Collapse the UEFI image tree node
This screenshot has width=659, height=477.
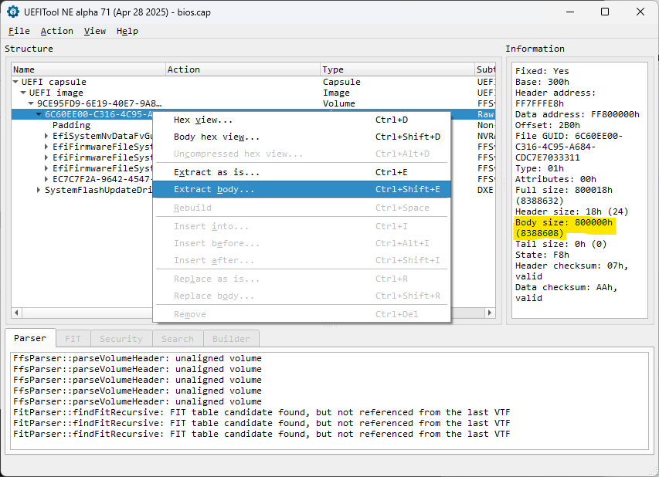[23, 93]
